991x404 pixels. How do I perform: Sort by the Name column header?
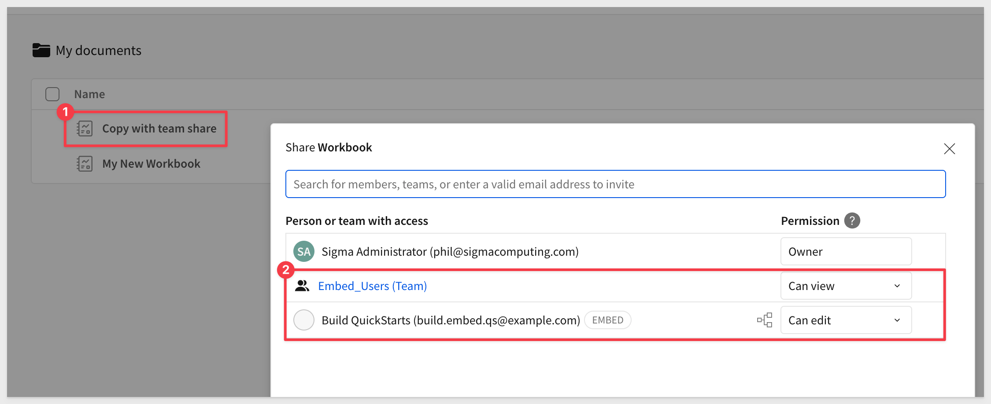[89, 94]
